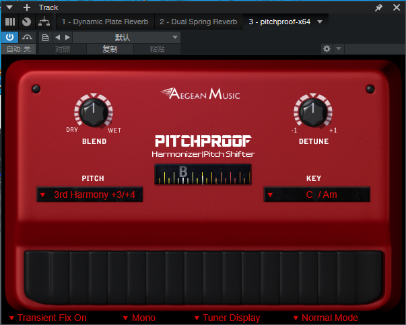Open the routing view icon
Screen dimensions: 406x325
[44, 22]
